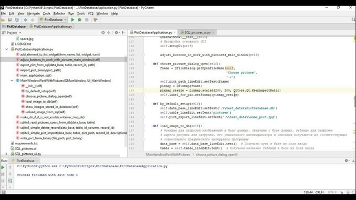Click the scroll-from-source target icon in Project panel
Screen dimensions: 356x200
tap(103, 33)
